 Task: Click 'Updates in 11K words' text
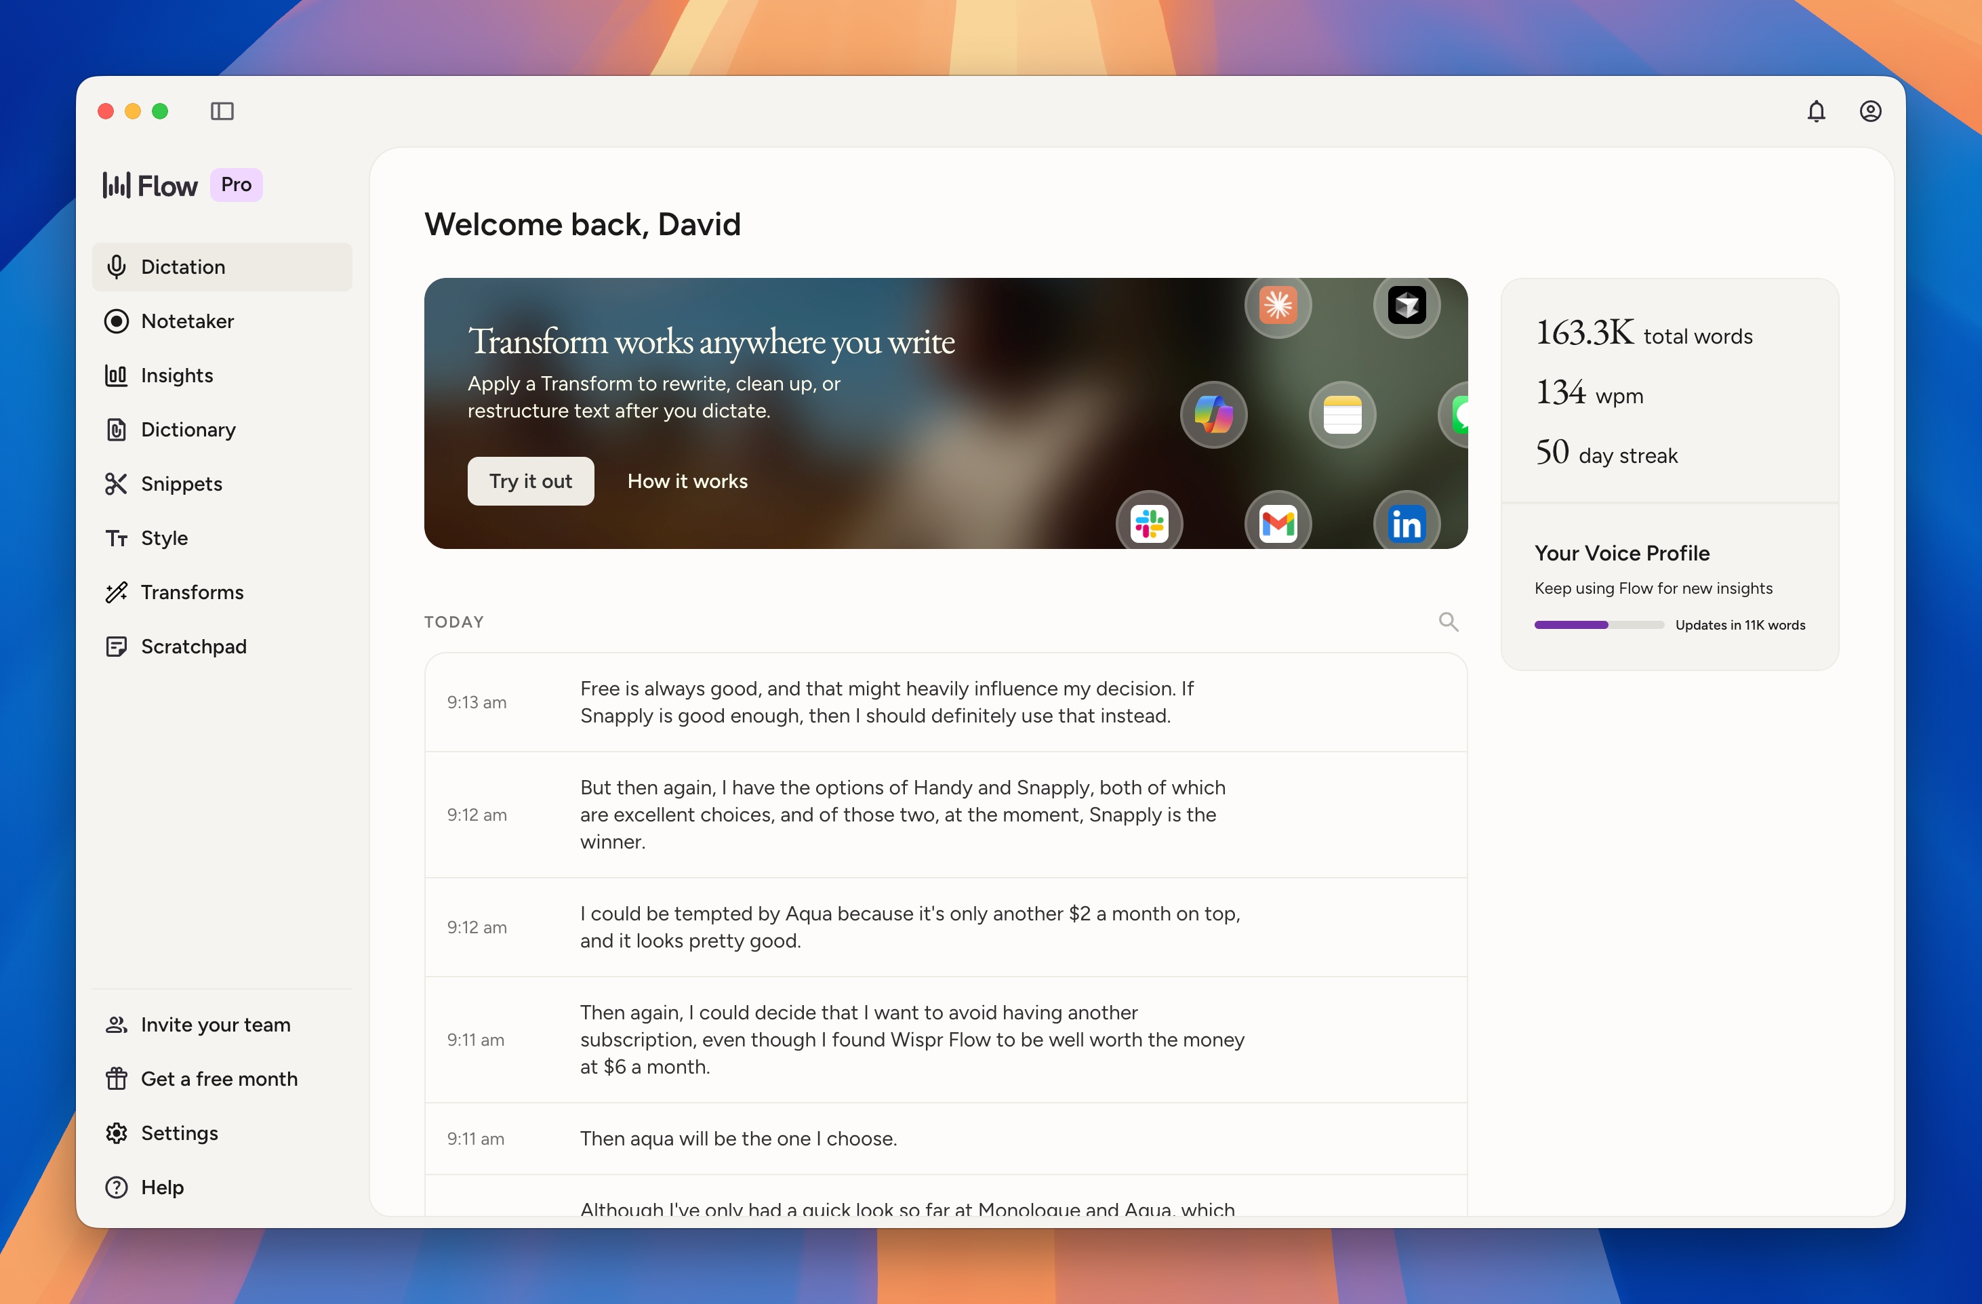pyautogui.click(x=1739, y=624)
